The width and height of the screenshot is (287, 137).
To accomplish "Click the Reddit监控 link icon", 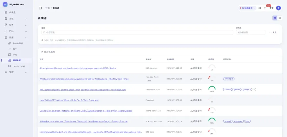I will coord(9,43).
